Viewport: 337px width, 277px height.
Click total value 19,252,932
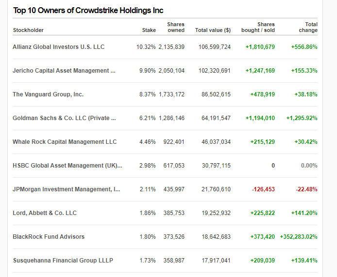[216, 213]
